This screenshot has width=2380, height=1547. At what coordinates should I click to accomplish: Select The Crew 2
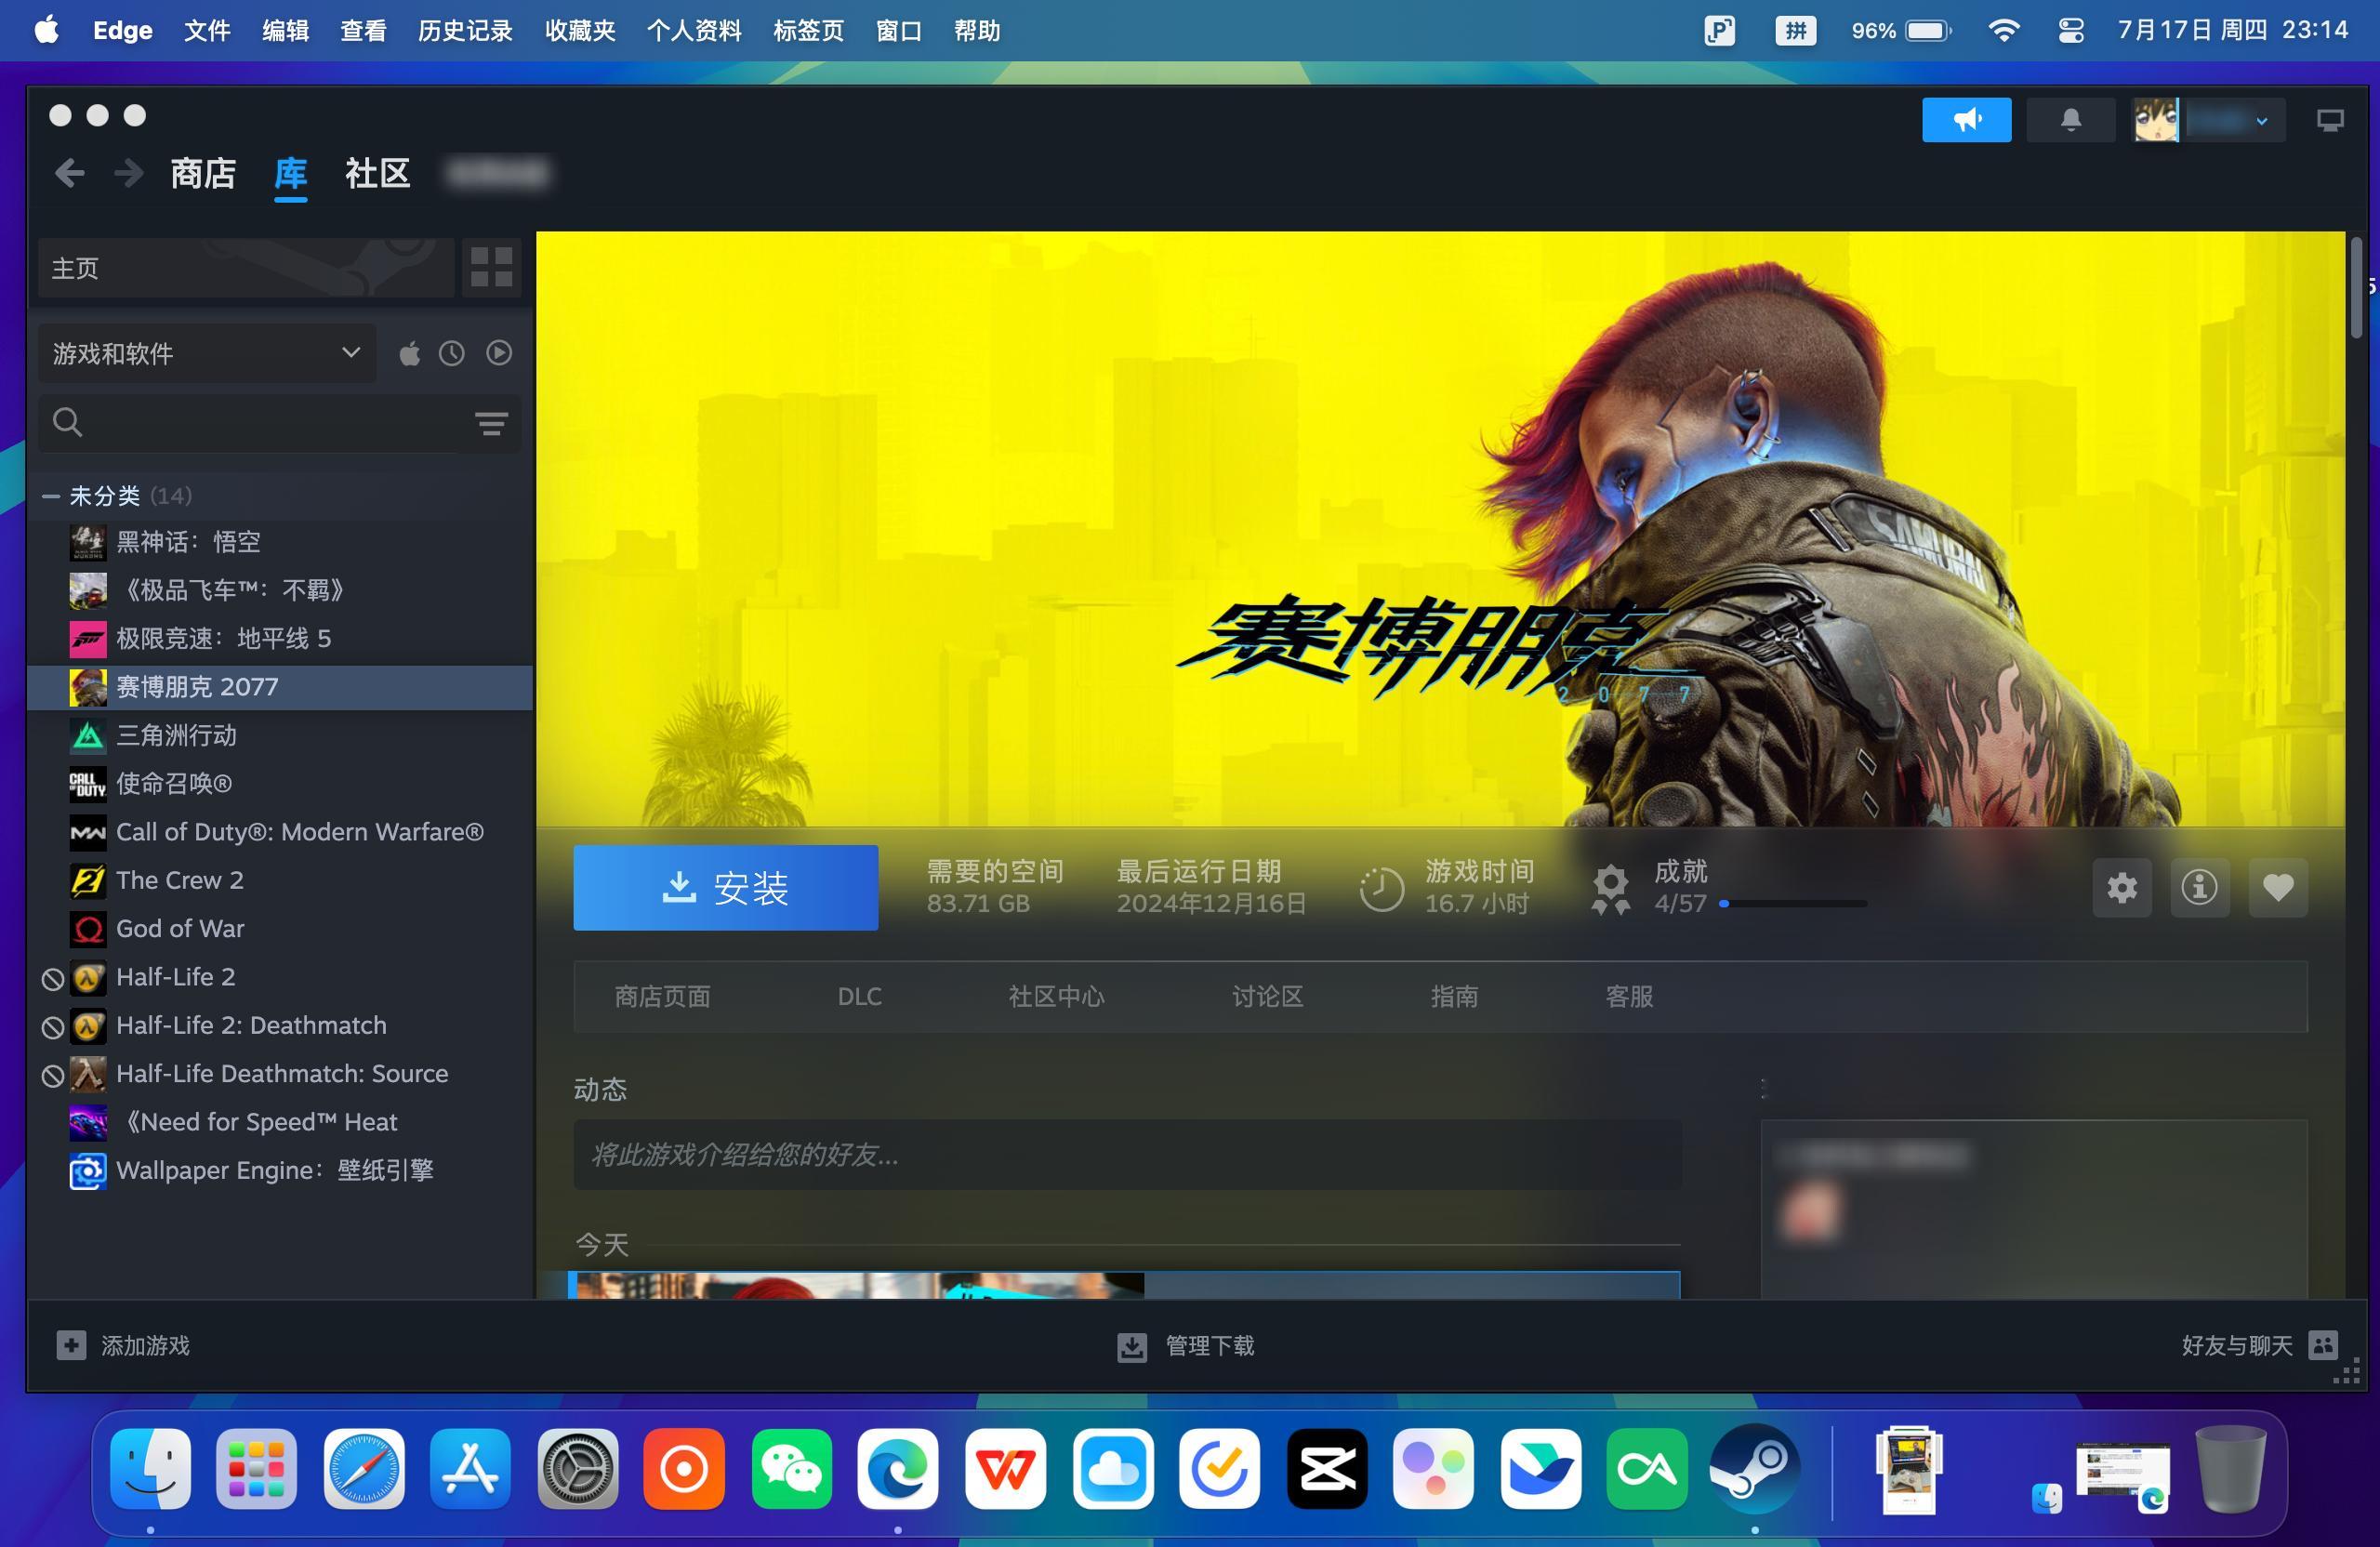[x=281, y=880]
